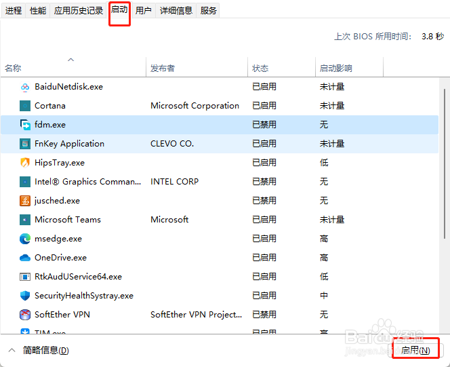Click 中 impact in SecurityHealthSystray row
This screenshot has height=367, width=450.
(324, 296)
